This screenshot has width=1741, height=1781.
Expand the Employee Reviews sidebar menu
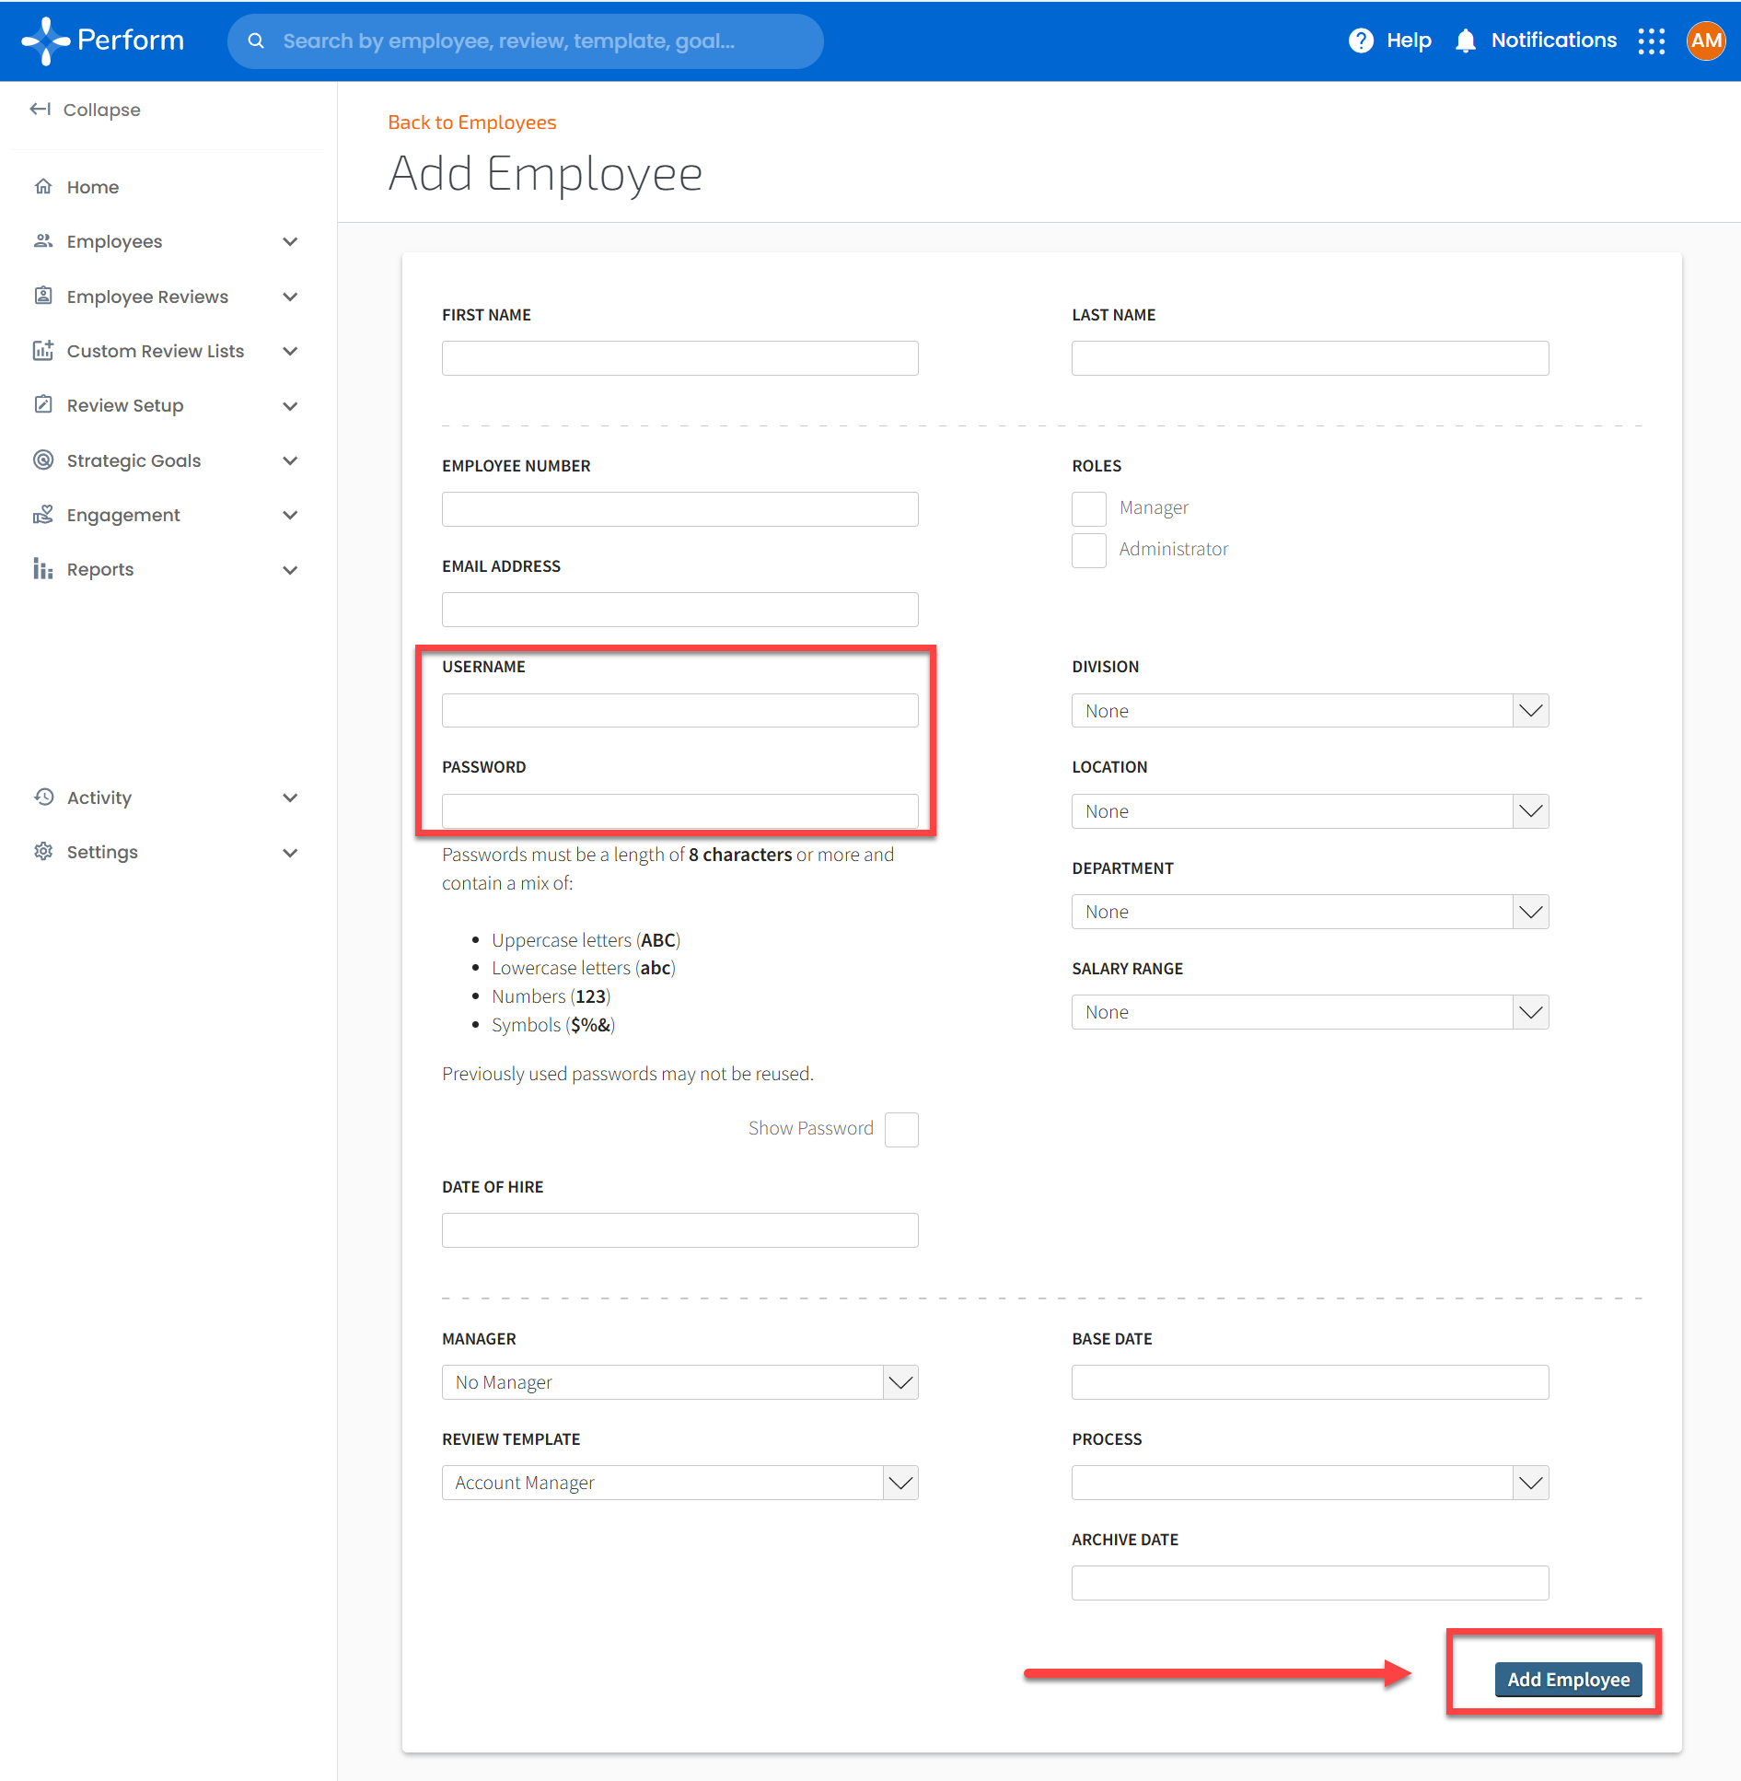click(290, 297)
